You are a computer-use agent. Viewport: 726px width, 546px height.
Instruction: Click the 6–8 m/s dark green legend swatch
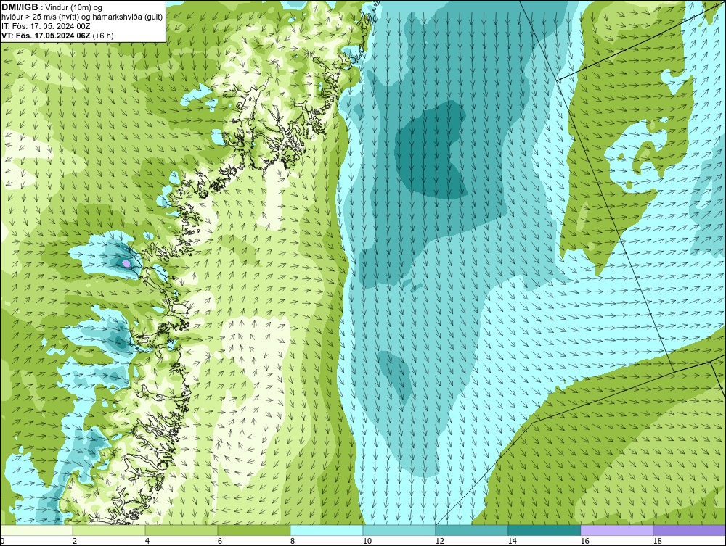click(253, 530)
